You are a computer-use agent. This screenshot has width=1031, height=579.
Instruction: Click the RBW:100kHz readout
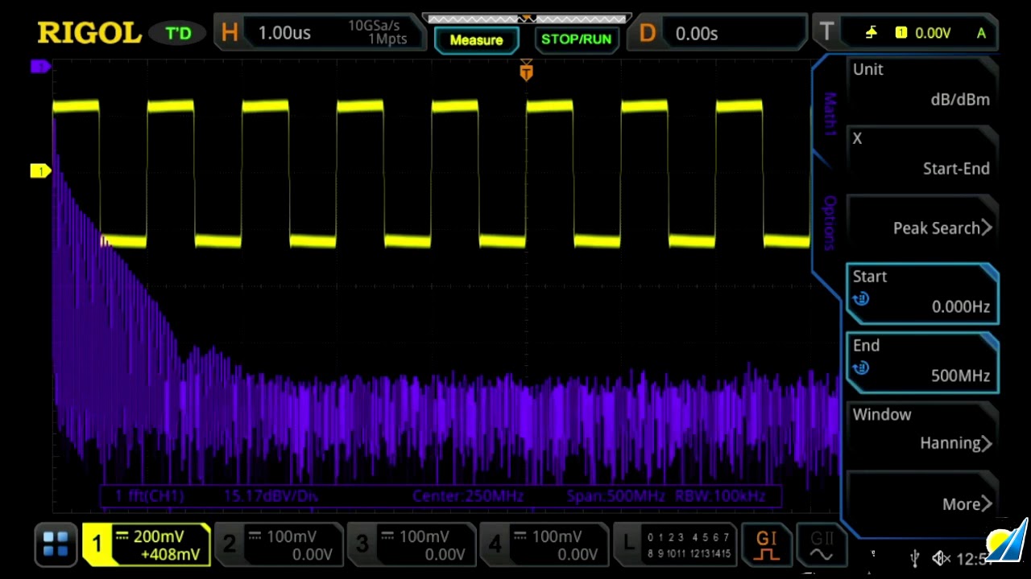point(720,496)
